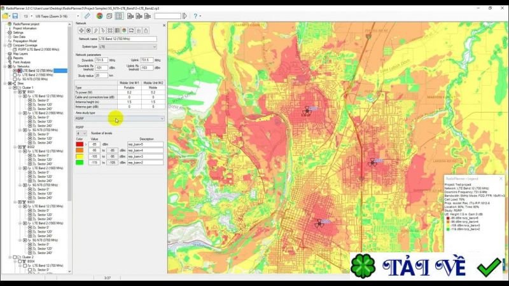Screen dimensions: 509x286
Task: Open the Area study type RSRP dropdown
Action: tap(120, 119)
